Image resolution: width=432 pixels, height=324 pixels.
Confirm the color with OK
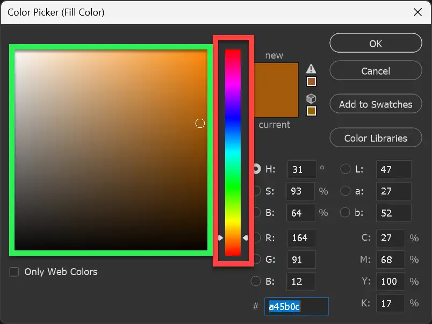point(375,43)
